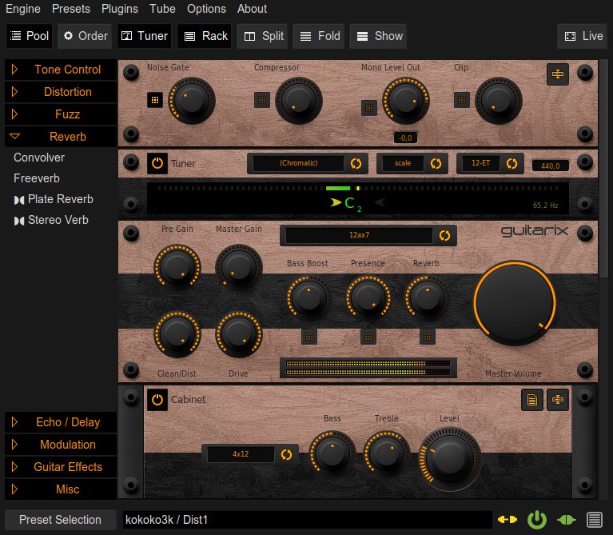This screenshot has height=535, width=613.
Task: Toggle the Cabinet power button
Action: click(x=157, y=400)
